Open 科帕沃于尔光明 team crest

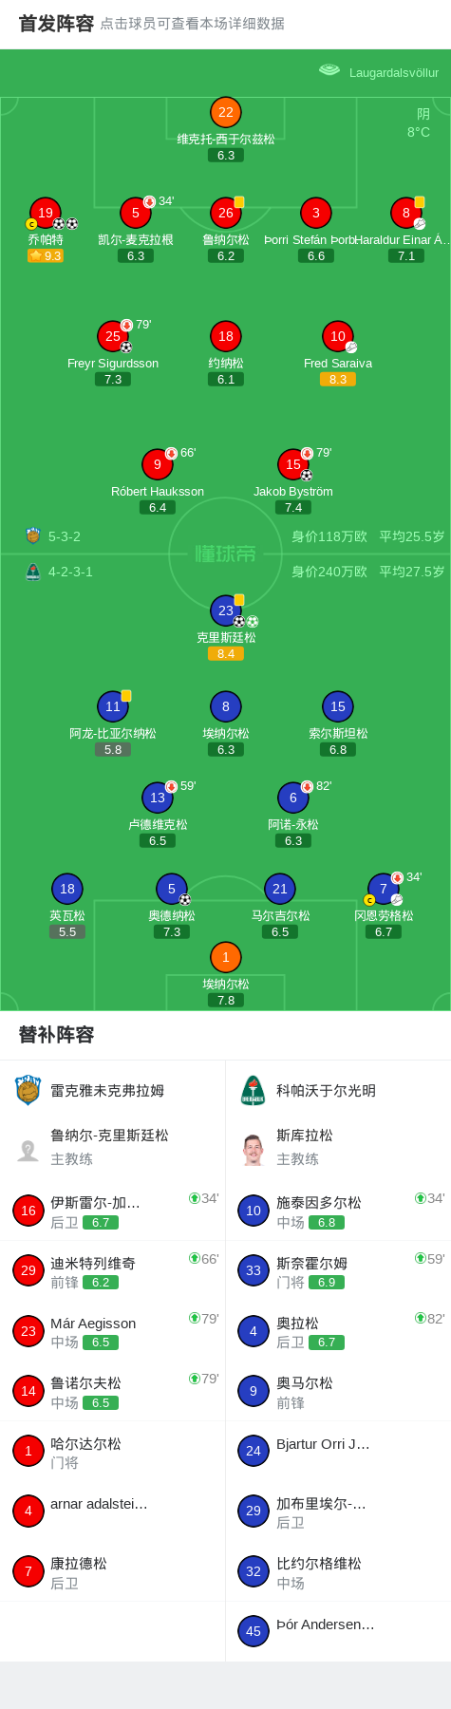pos(254,1090)
